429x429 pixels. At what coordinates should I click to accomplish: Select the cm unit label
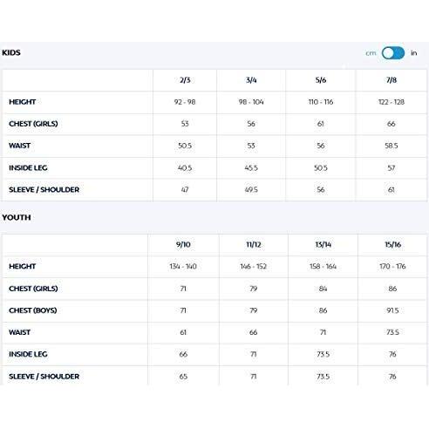371,53
